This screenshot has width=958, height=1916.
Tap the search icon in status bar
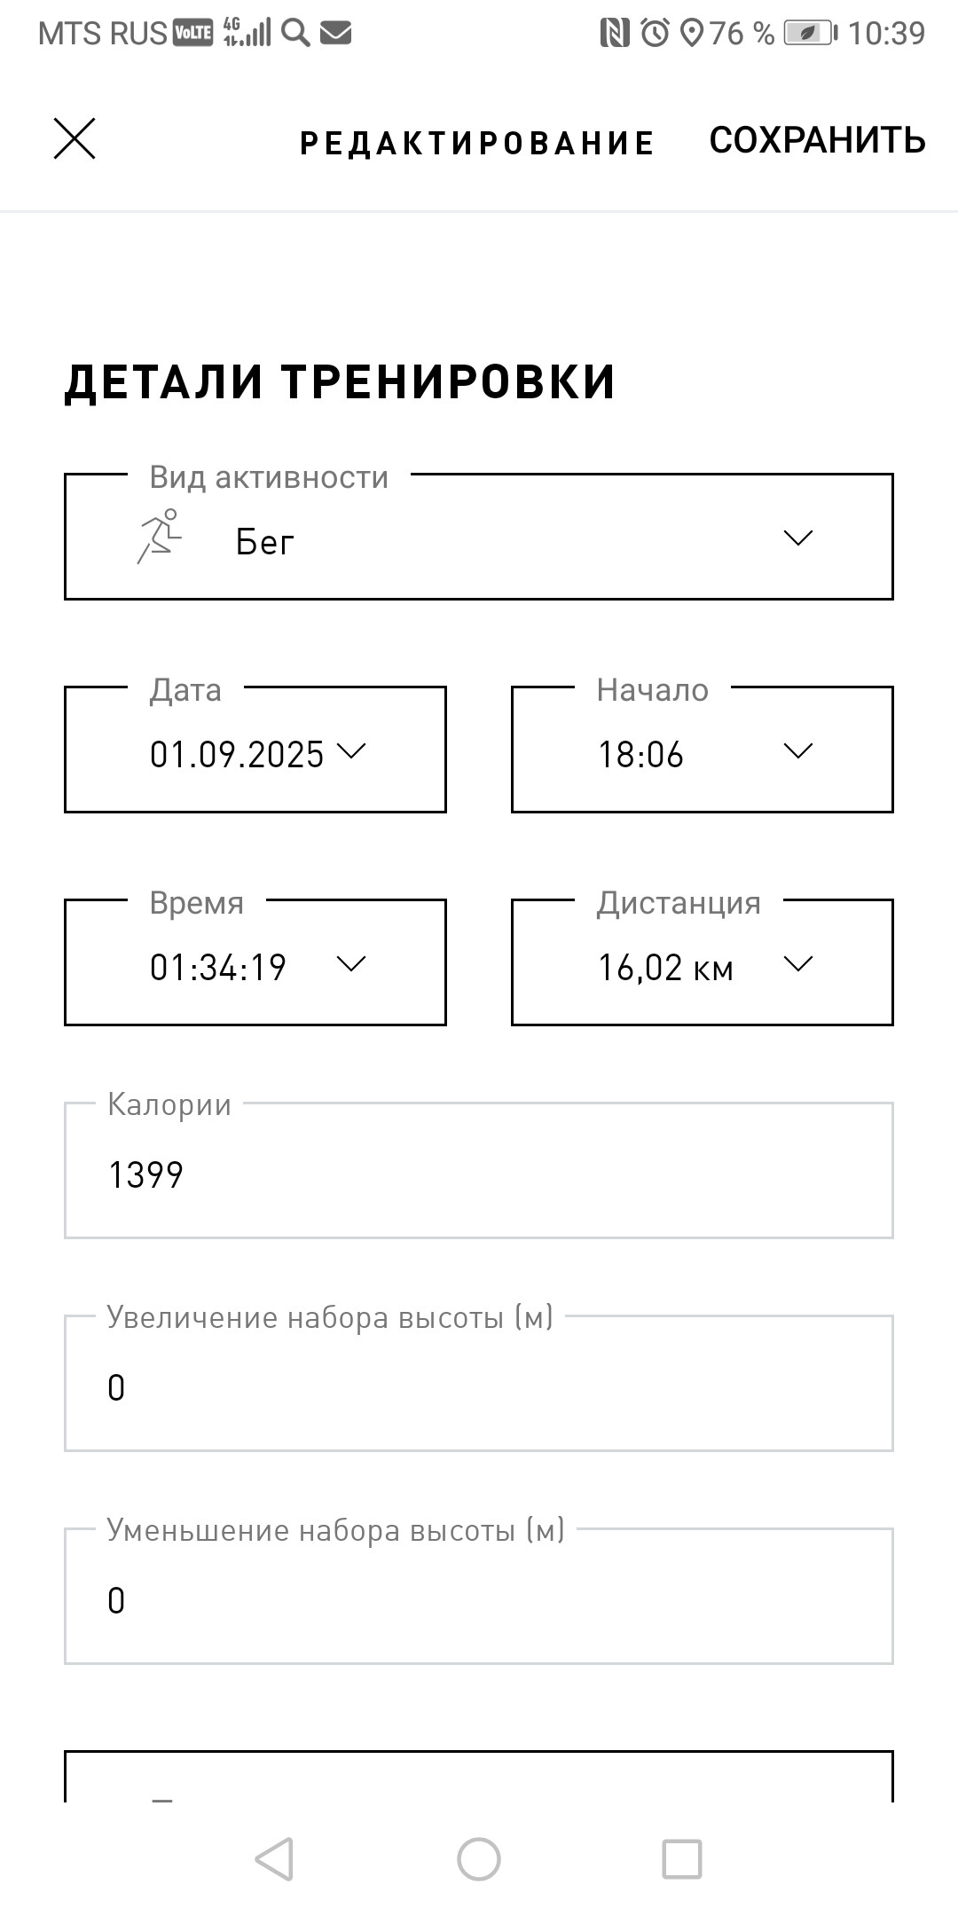pos(295,33)
